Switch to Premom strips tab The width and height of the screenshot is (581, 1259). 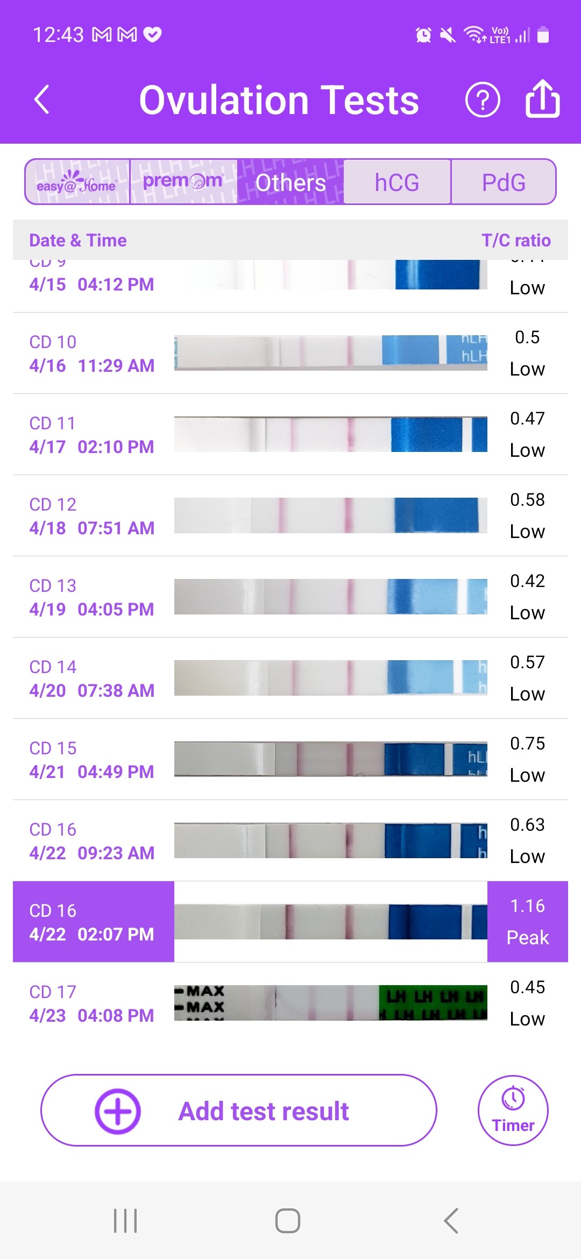point(183,182)
